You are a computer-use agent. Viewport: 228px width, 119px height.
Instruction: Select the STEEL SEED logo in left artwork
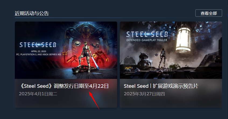(x=38, y=45)
